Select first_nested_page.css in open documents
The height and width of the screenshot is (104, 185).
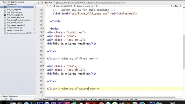[15, 23]
